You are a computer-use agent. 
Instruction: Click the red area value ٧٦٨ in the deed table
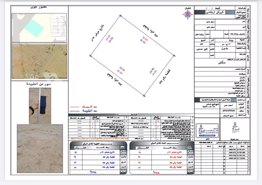pos(156,172)
